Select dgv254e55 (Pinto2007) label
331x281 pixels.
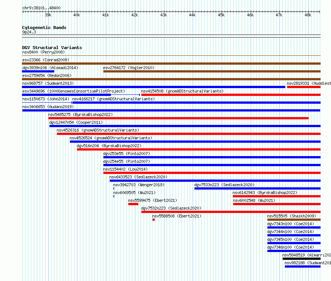point(126,161)
